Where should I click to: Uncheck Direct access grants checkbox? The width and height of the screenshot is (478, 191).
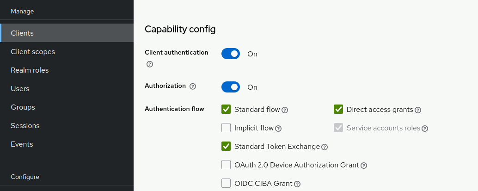[x=338, y=110]
